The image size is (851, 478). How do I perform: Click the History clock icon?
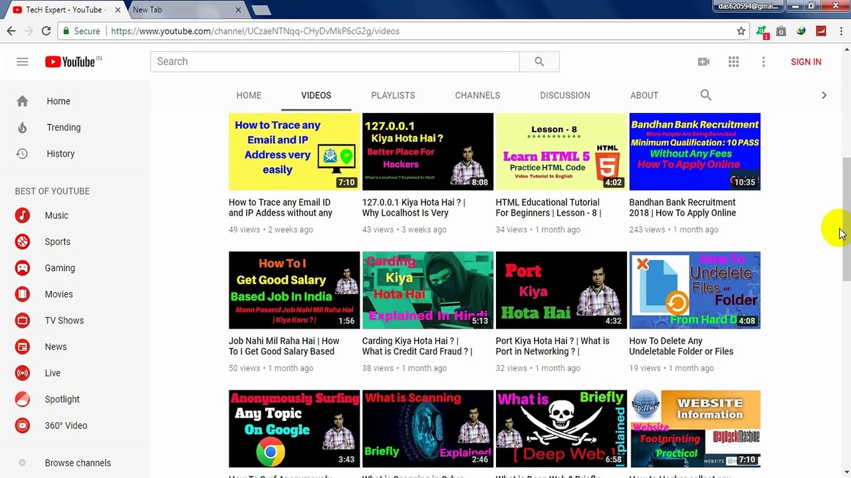click(23, 153)
